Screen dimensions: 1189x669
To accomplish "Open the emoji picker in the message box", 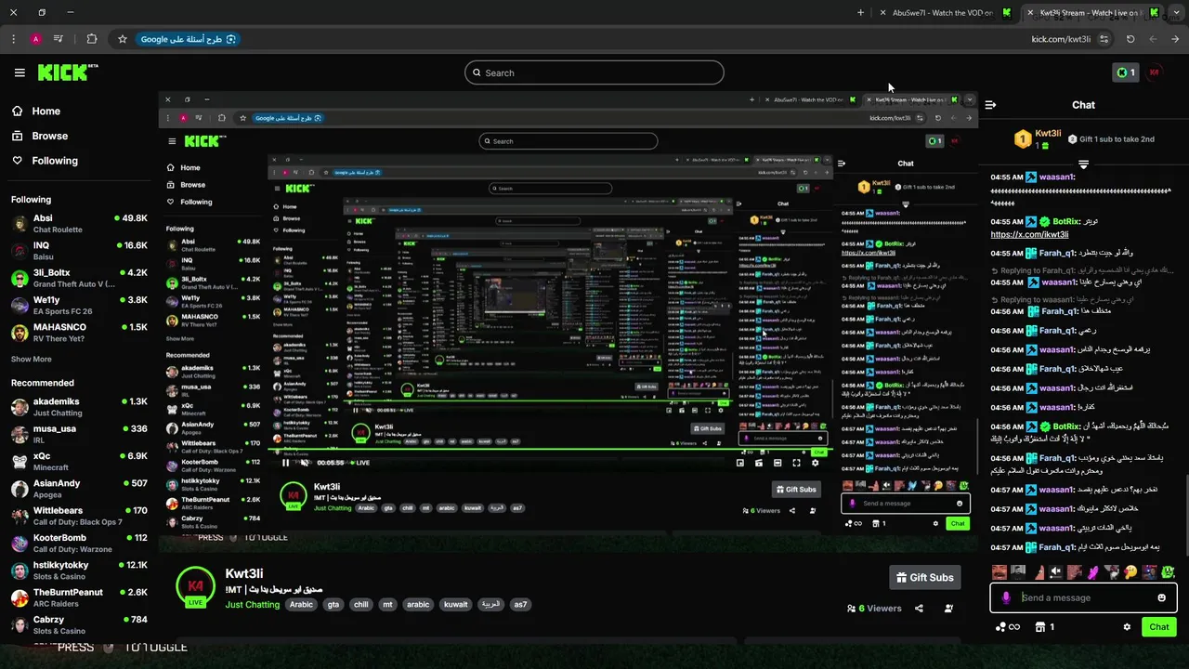I will 1161,597.
